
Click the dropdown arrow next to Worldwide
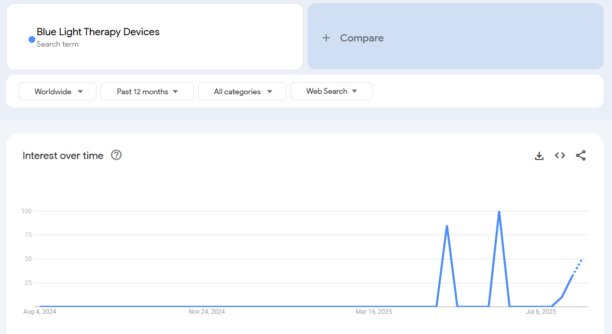tap(80, 92)
